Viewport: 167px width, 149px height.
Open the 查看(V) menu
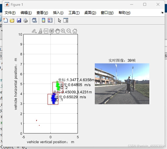[x=42, y=13]
